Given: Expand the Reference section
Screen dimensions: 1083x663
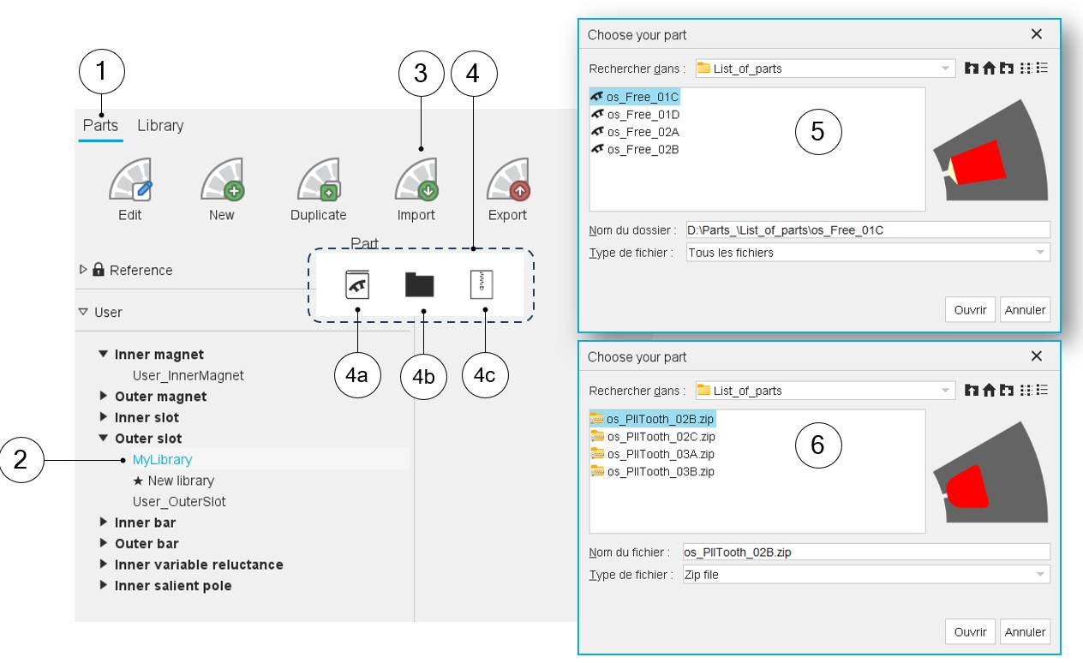Looking at the screenshot, I should tap(83, 270).
